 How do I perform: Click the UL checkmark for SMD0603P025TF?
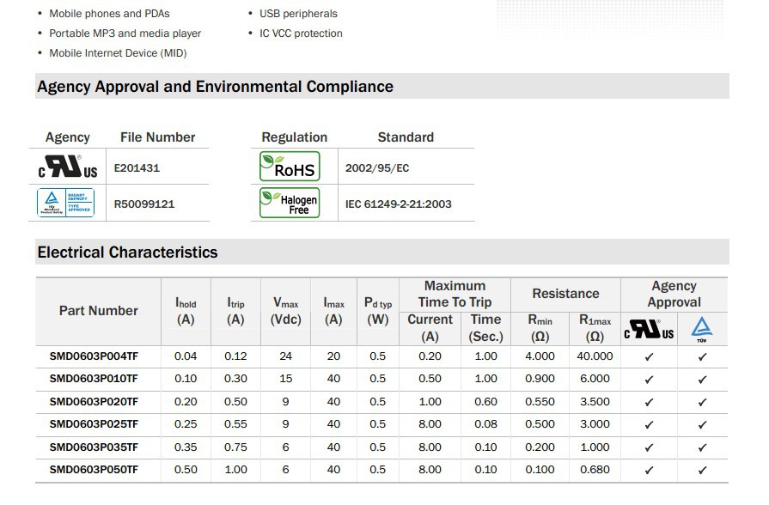click(x=649, y=425)
